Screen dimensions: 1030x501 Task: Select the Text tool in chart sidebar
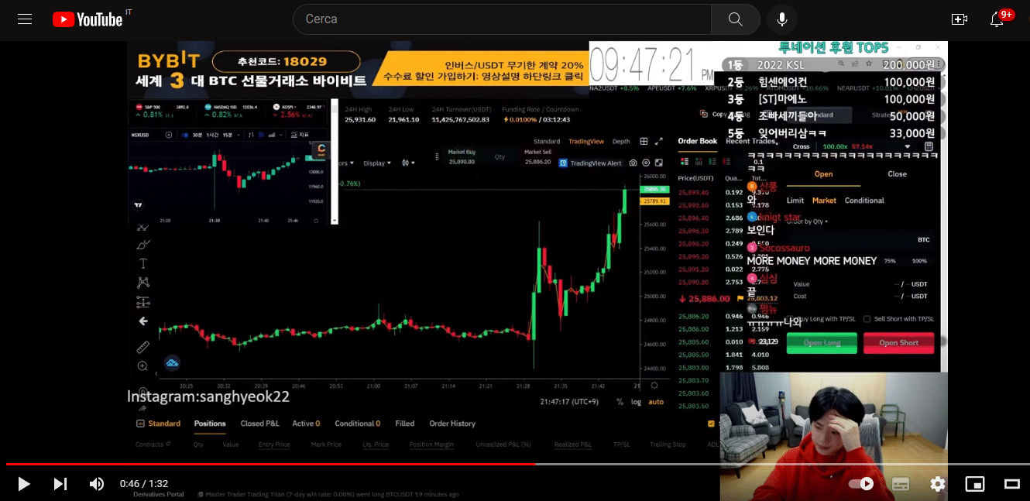tap(143, 263)
